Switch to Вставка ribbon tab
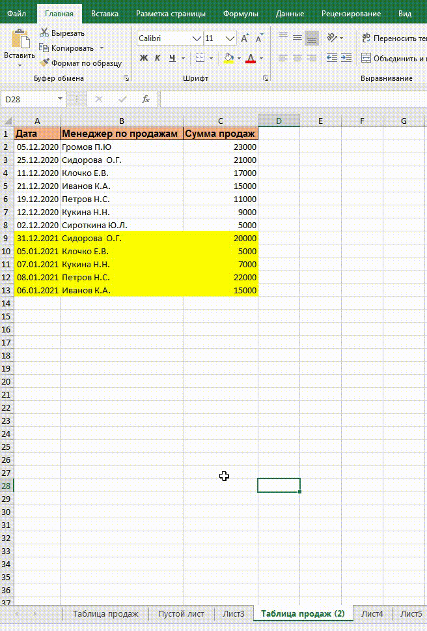The height and width of the screenshot is (631, 427). coord(104,13)
